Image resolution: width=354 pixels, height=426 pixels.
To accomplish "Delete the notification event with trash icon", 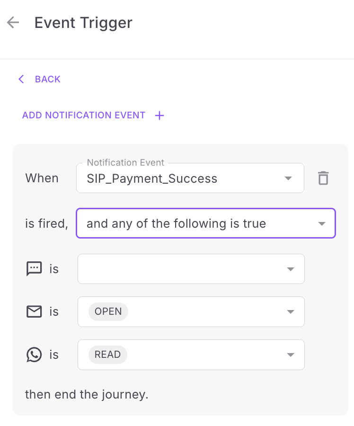I will click(x=323, y=178).
